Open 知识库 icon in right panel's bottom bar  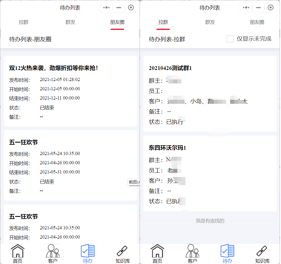point(262,253)
